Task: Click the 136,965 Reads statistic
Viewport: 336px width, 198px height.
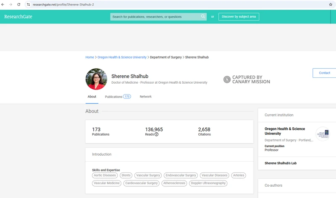Action: 154,131
